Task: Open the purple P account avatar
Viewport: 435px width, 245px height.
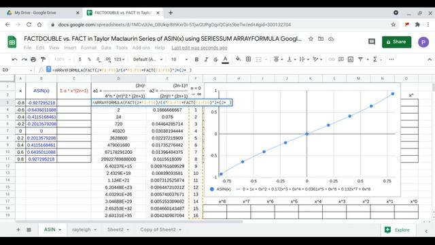Action: tap(423, 42)
